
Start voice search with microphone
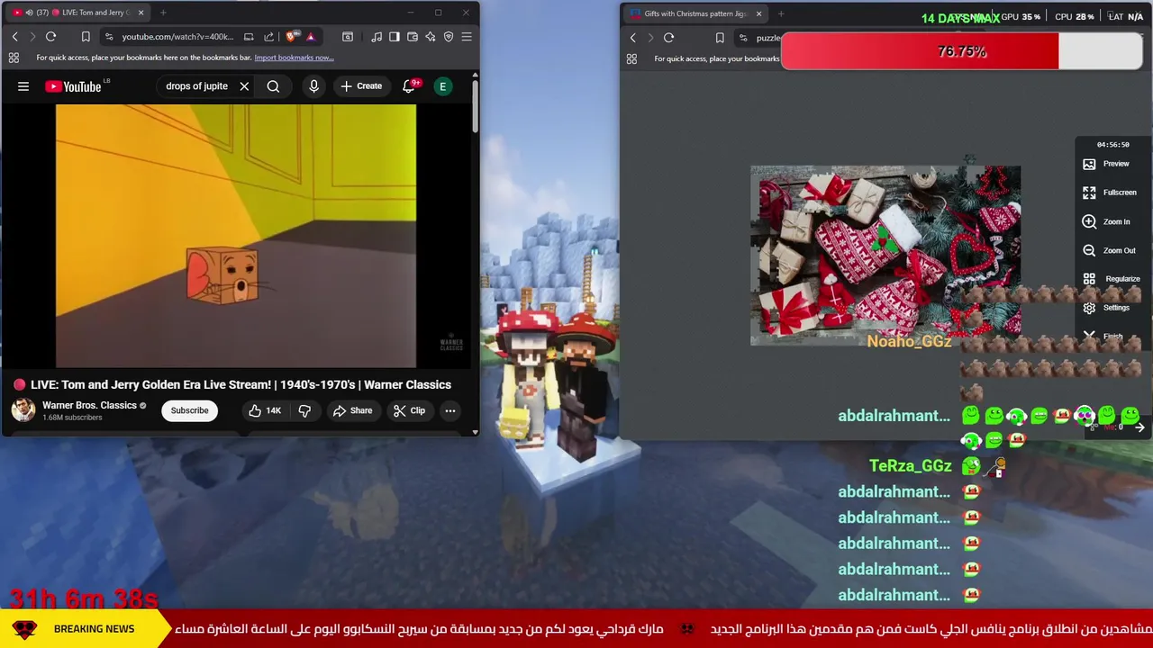[313, 86]
